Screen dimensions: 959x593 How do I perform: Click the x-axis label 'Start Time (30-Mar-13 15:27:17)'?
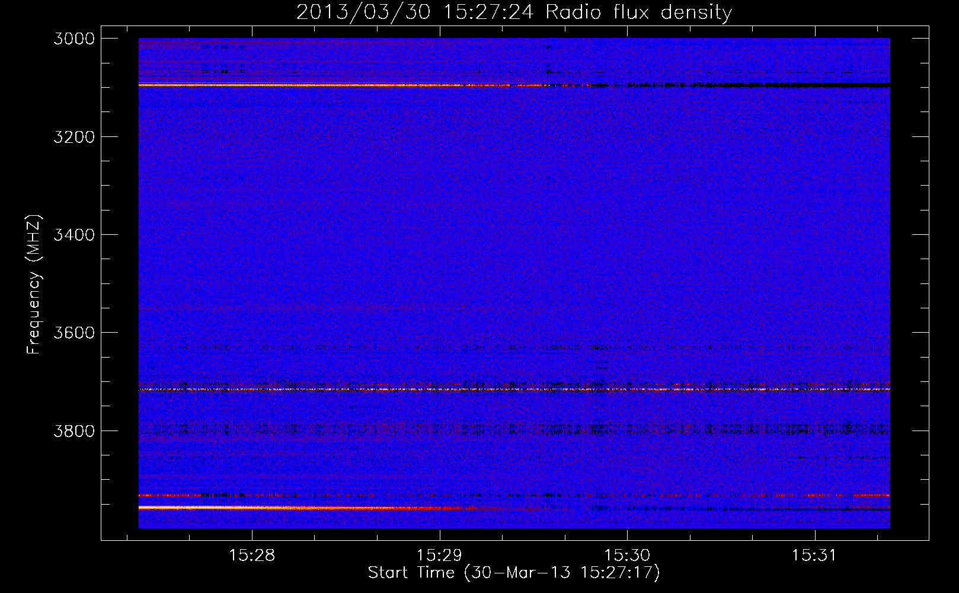click(x=514, y=573)
